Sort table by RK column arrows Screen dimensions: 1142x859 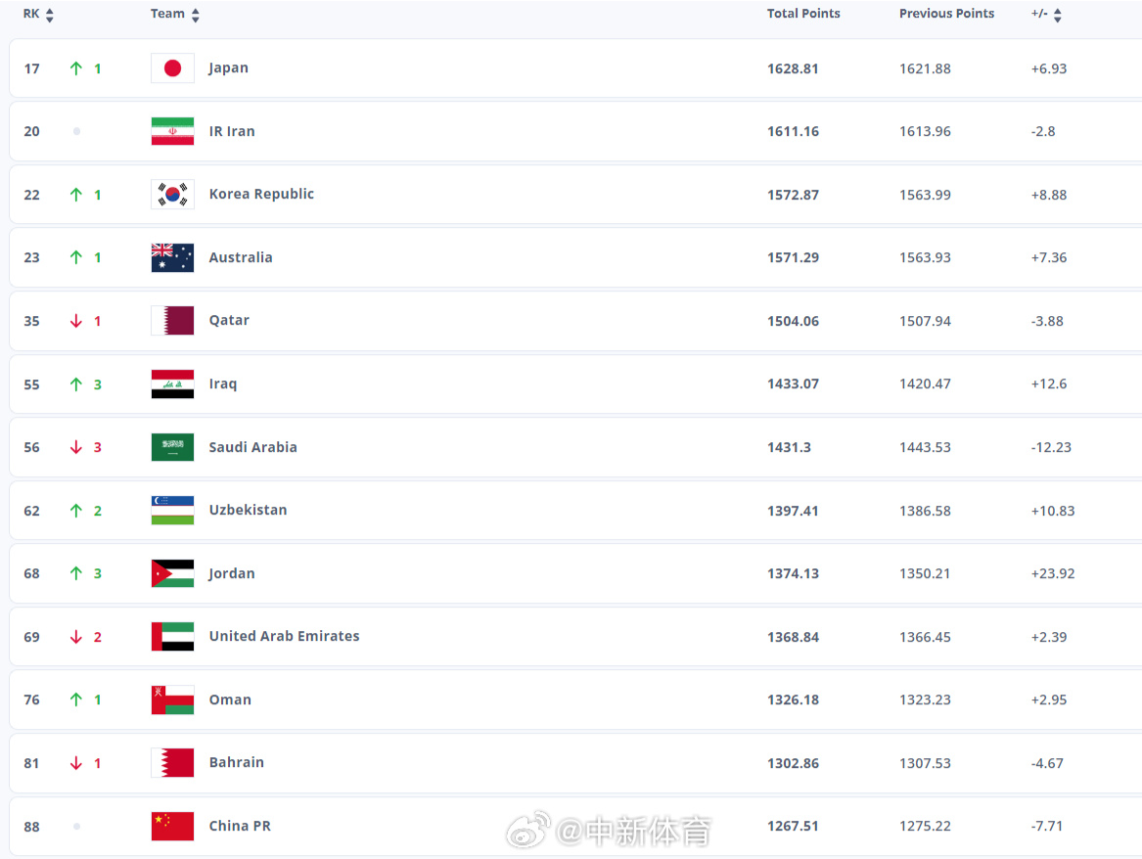50,16
